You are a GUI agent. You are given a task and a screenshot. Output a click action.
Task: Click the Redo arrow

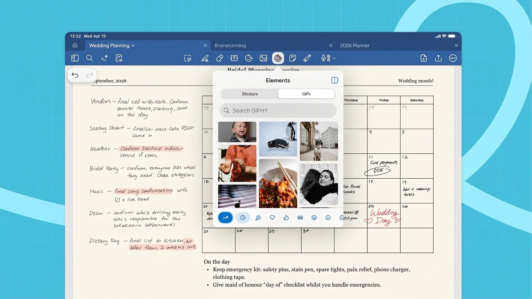pos(90,75)
